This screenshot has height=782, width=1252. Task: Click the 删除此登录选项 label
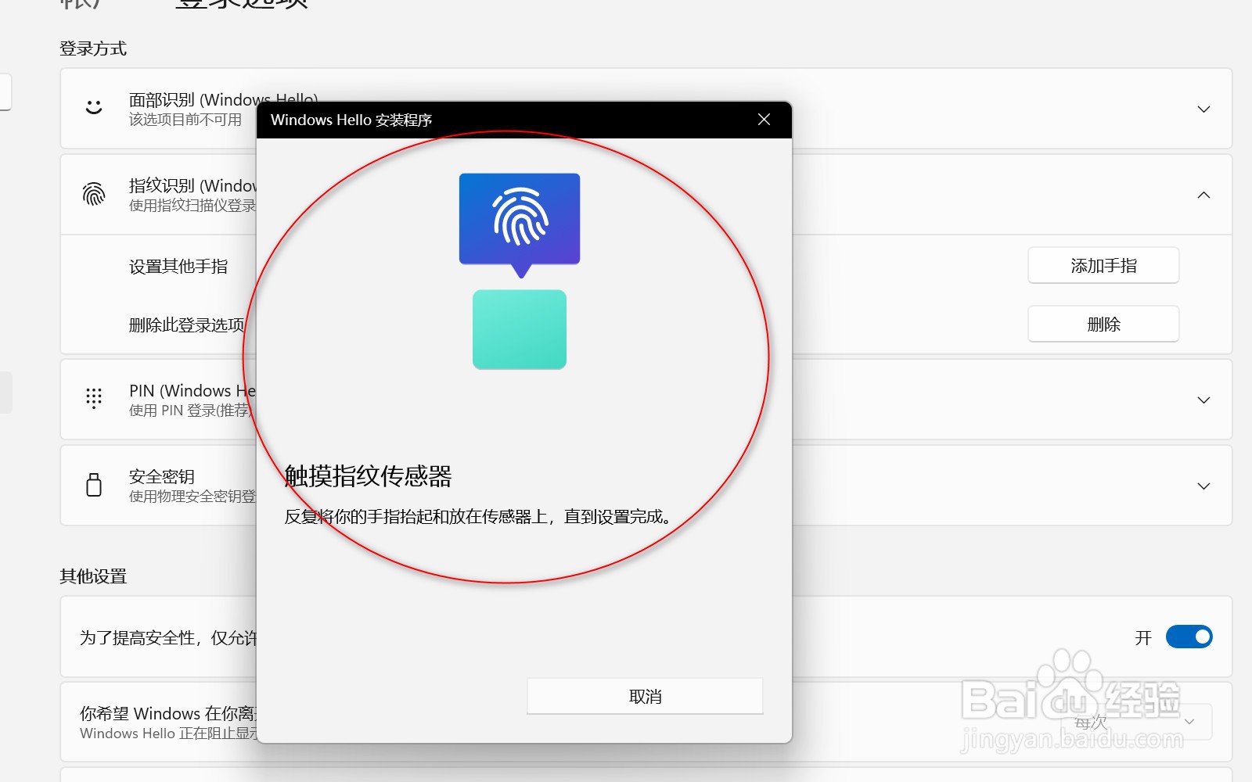(x=187, y=325)
